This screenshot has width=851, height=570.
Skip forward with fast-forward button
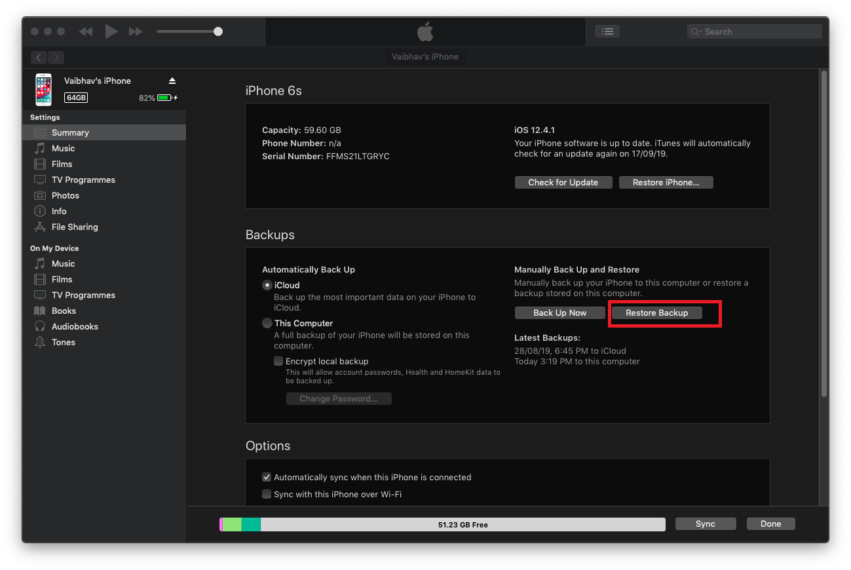[x=136, y=31]
